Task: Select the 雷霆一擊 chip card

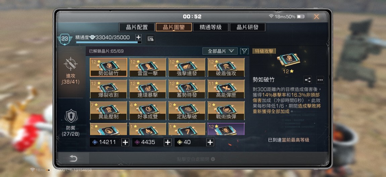Action: click(x=147, y=67)
